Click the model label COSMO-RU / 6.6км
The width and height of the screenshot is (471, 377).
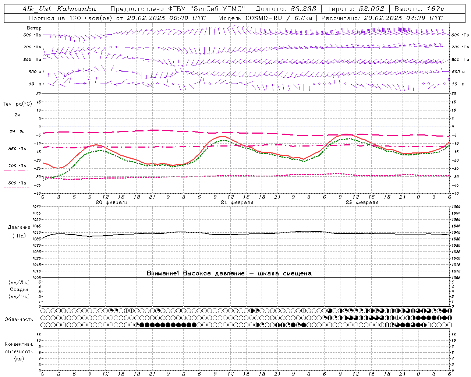pos(279,18)
